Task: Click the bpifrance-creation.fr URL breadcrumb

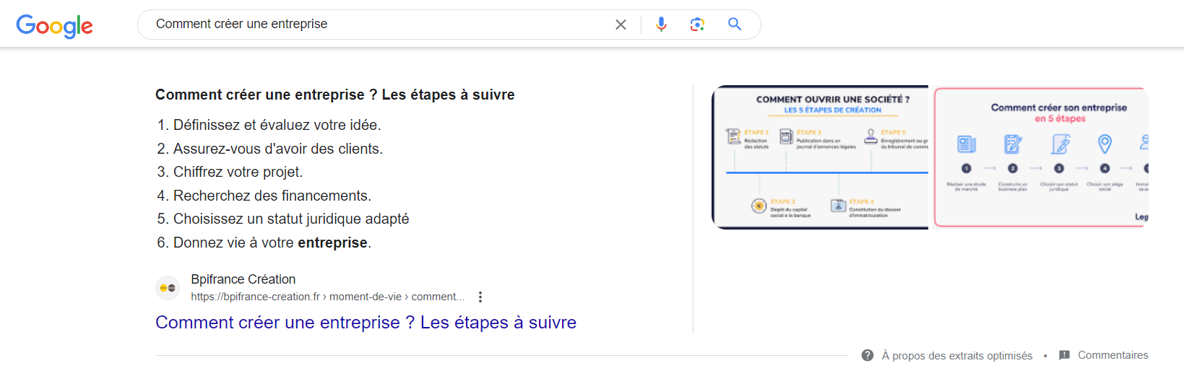Action: tap(327, 297)
